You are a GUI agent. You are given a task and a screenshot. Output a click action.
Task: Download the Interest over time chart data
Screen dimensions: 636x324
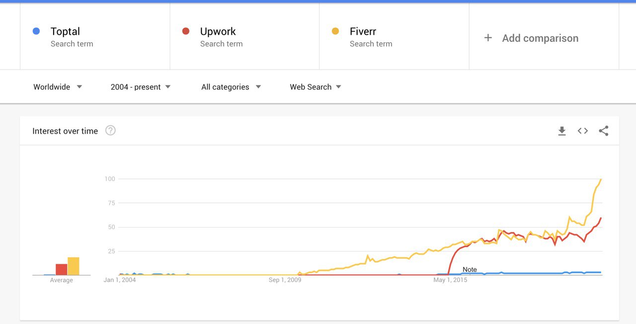coord(562,131)
